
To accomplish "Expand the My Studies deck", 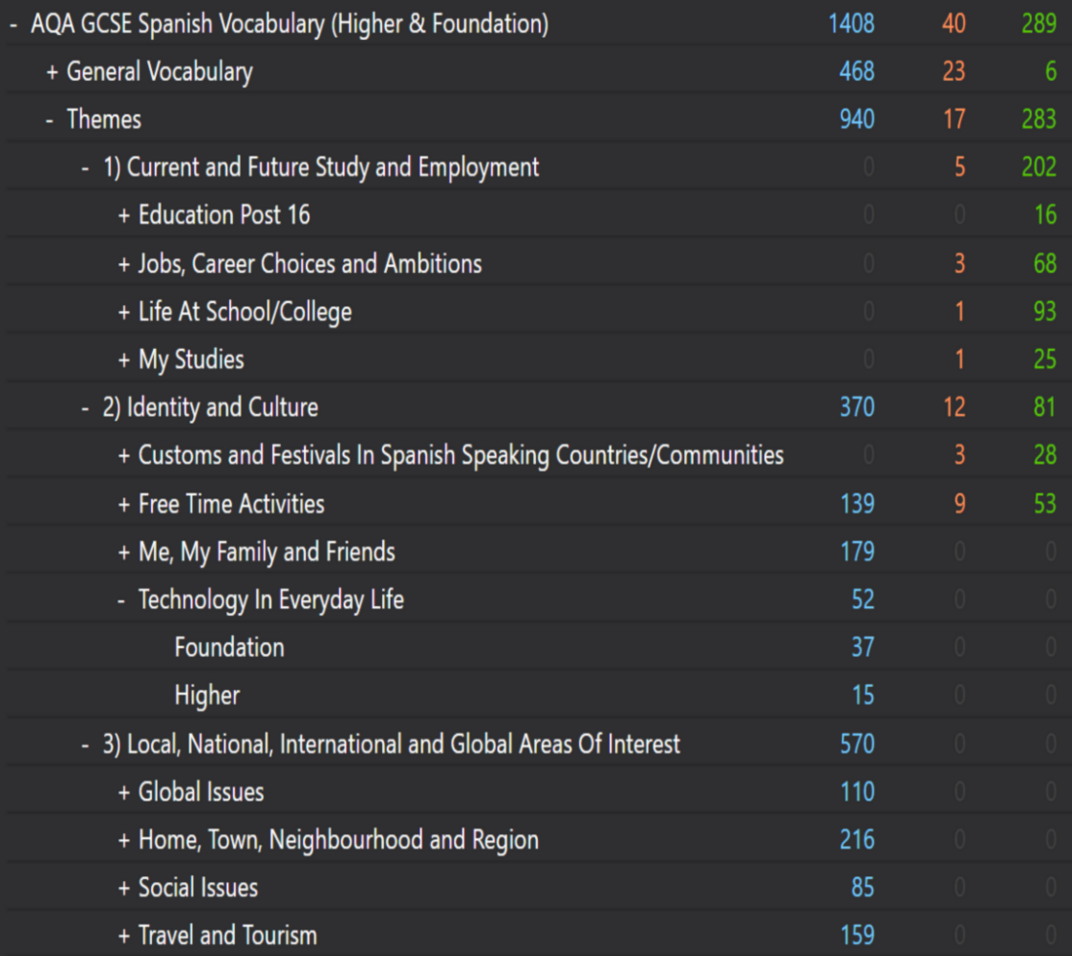I will point(124,361).
